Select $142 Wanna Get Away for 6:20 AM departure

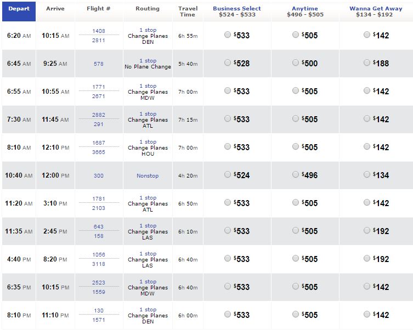pyautogui.click(x=367, y=35)
